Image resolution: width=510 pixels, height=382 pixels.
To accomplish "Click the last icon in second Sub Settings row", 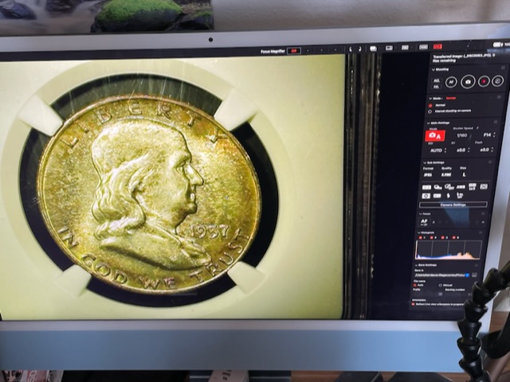I will (x=460, y=195).
